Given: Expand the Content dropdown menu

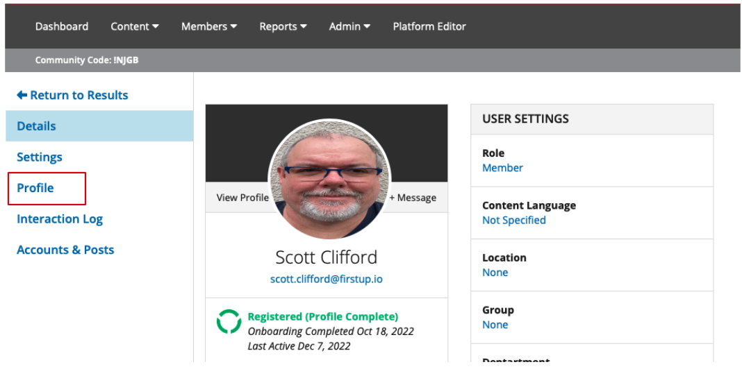Looking at the screenshot, I should coord(134,26).
